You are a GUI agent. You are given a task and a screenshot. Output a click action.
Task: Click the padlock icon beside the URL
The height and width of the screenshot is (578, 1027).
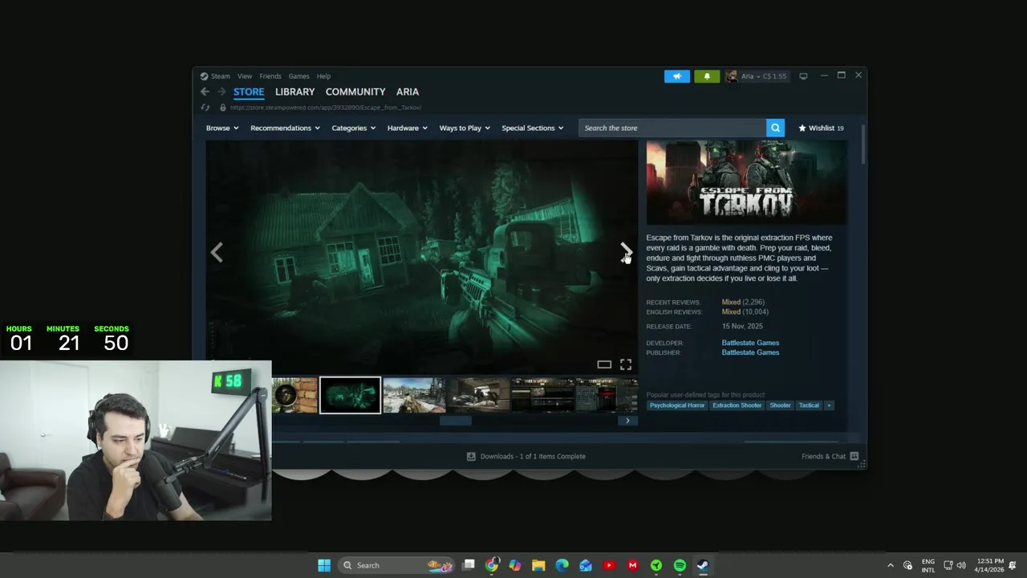(x=223, y=108)
